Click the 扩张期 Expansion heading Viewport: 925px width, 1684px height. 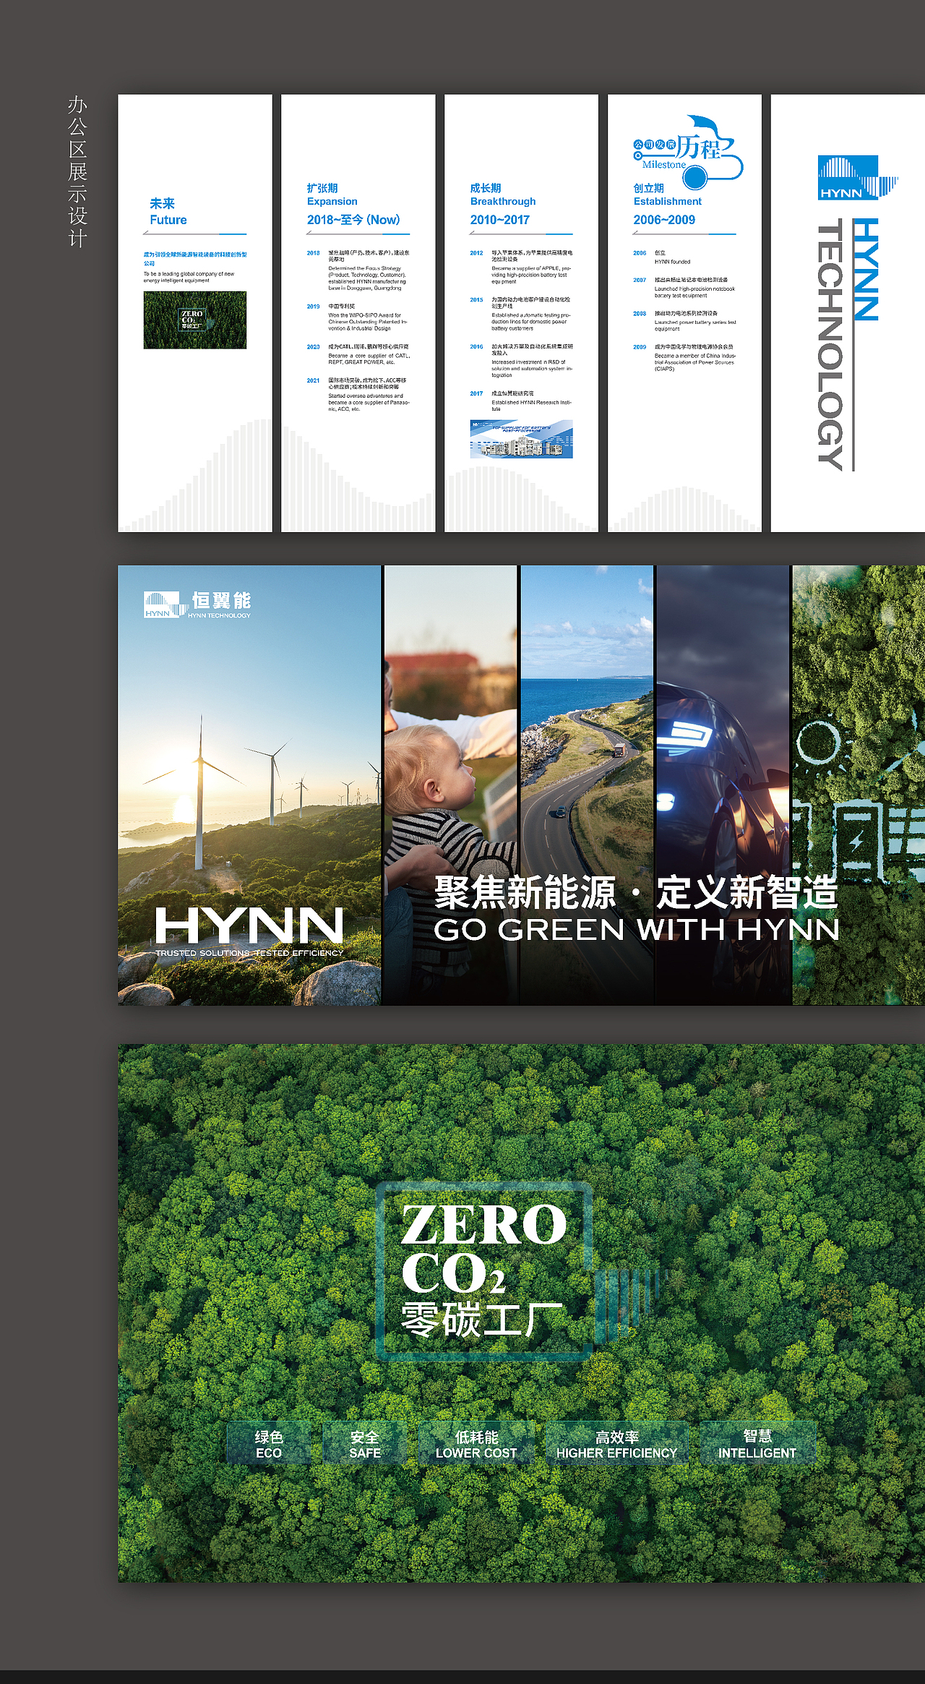tap(332, 195)
